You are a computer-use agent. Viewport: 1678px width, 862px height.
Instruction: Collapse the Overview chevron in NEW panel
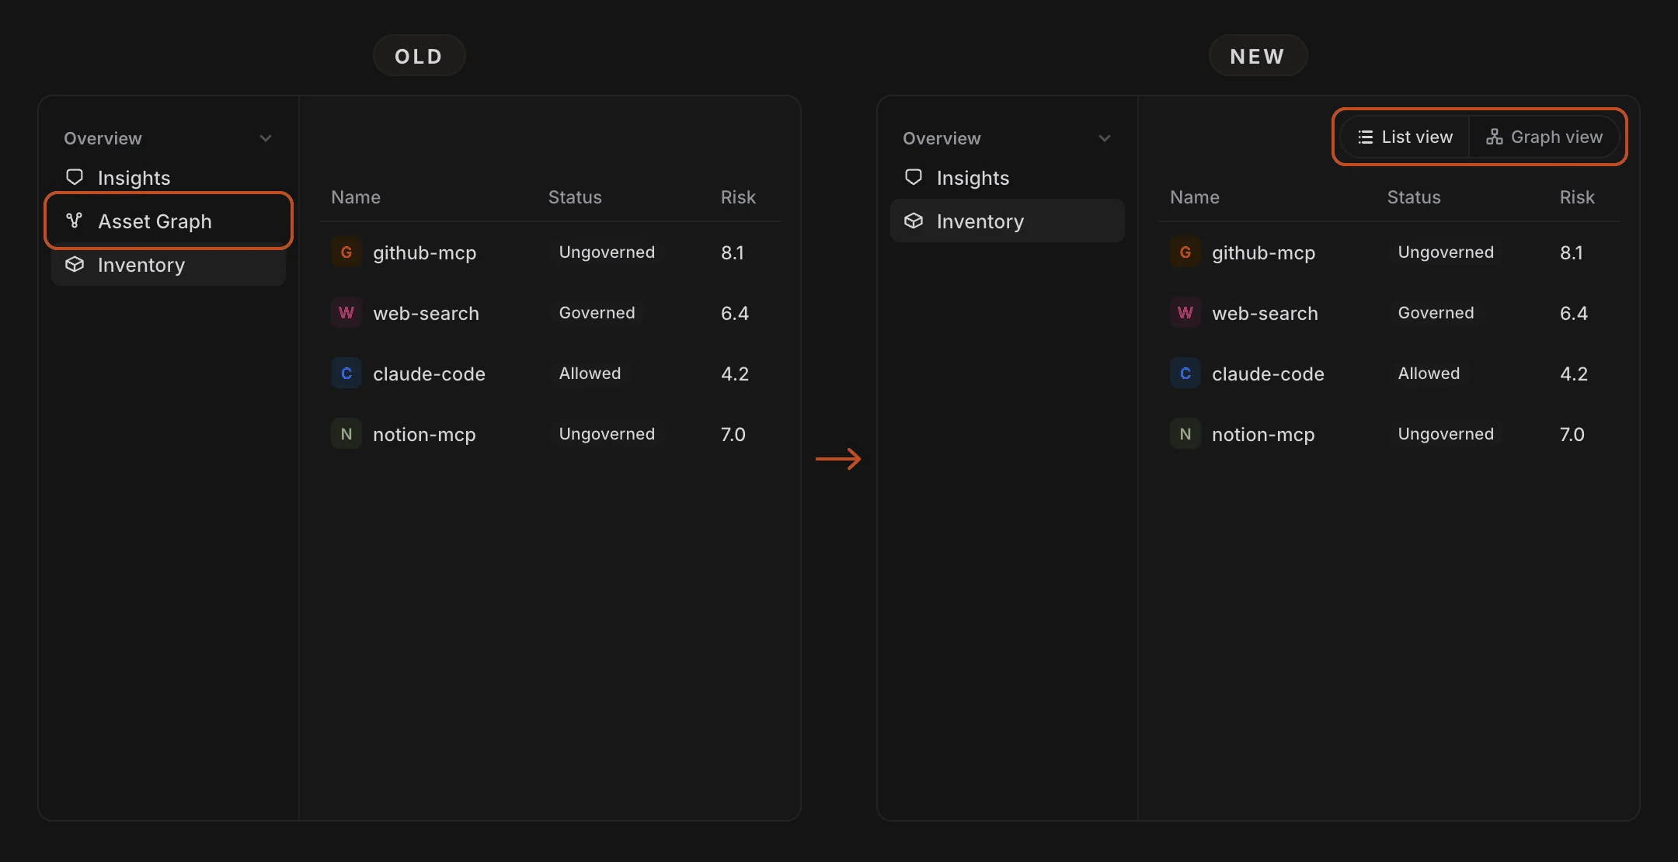[1105, 138]
